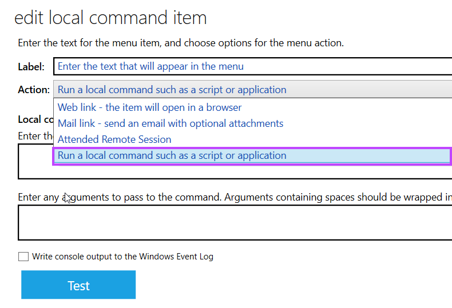
Task: Click the 'Action:' field caption
Action: (33, 90)
